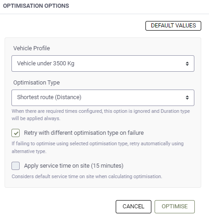Click the required times hint under Optimisation Type
Screen dimensions: 209x217
[x=101, y=115]
